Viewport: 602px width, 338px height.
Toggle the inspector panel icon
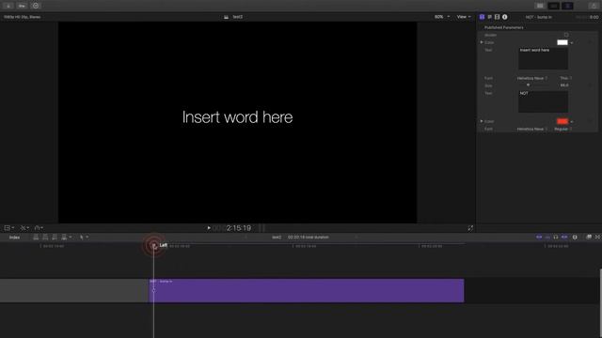[567, 6]
